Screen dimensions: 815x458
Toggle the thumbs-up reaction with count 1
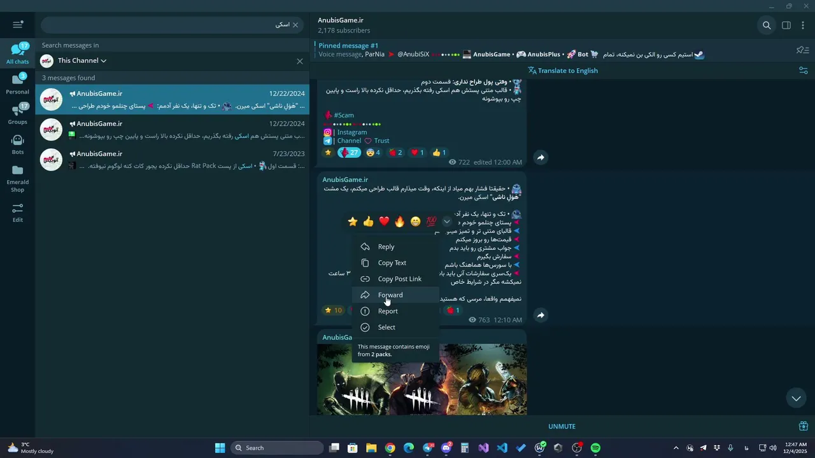(x=439, y=153)
